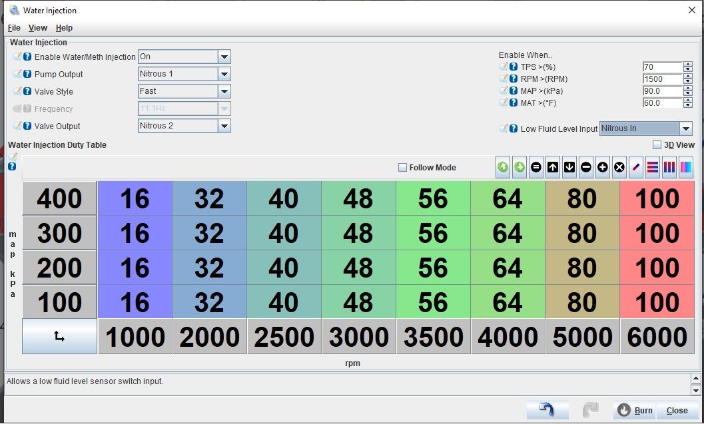Open the View menu

[38, 28]
